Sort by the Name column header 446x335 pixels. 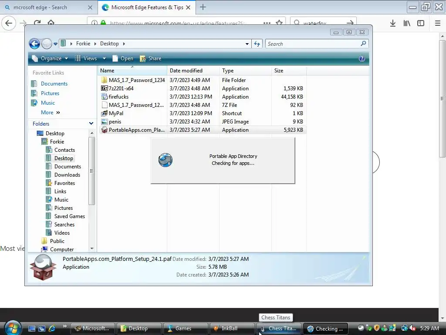click(x=132, y=70)
